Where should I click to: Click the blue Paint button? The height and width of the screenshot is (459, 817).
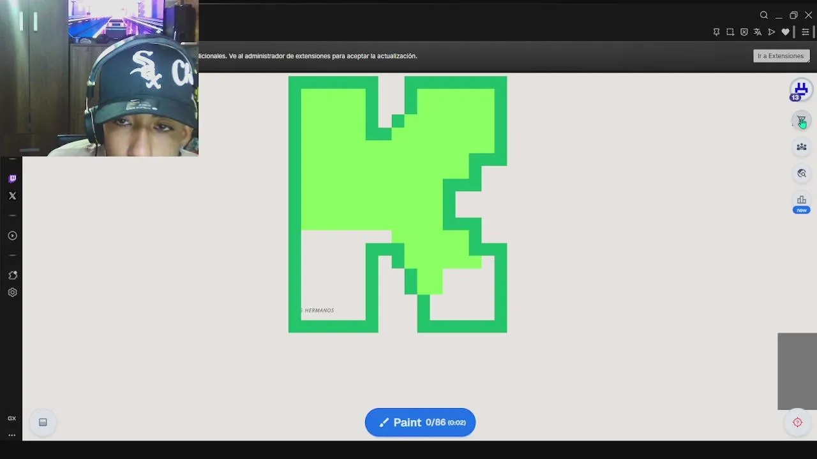click(420, 422)
